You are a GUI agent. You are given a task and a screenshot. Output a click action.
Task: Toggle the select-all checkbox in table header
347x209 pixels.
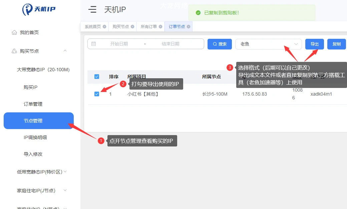point(97,77)
